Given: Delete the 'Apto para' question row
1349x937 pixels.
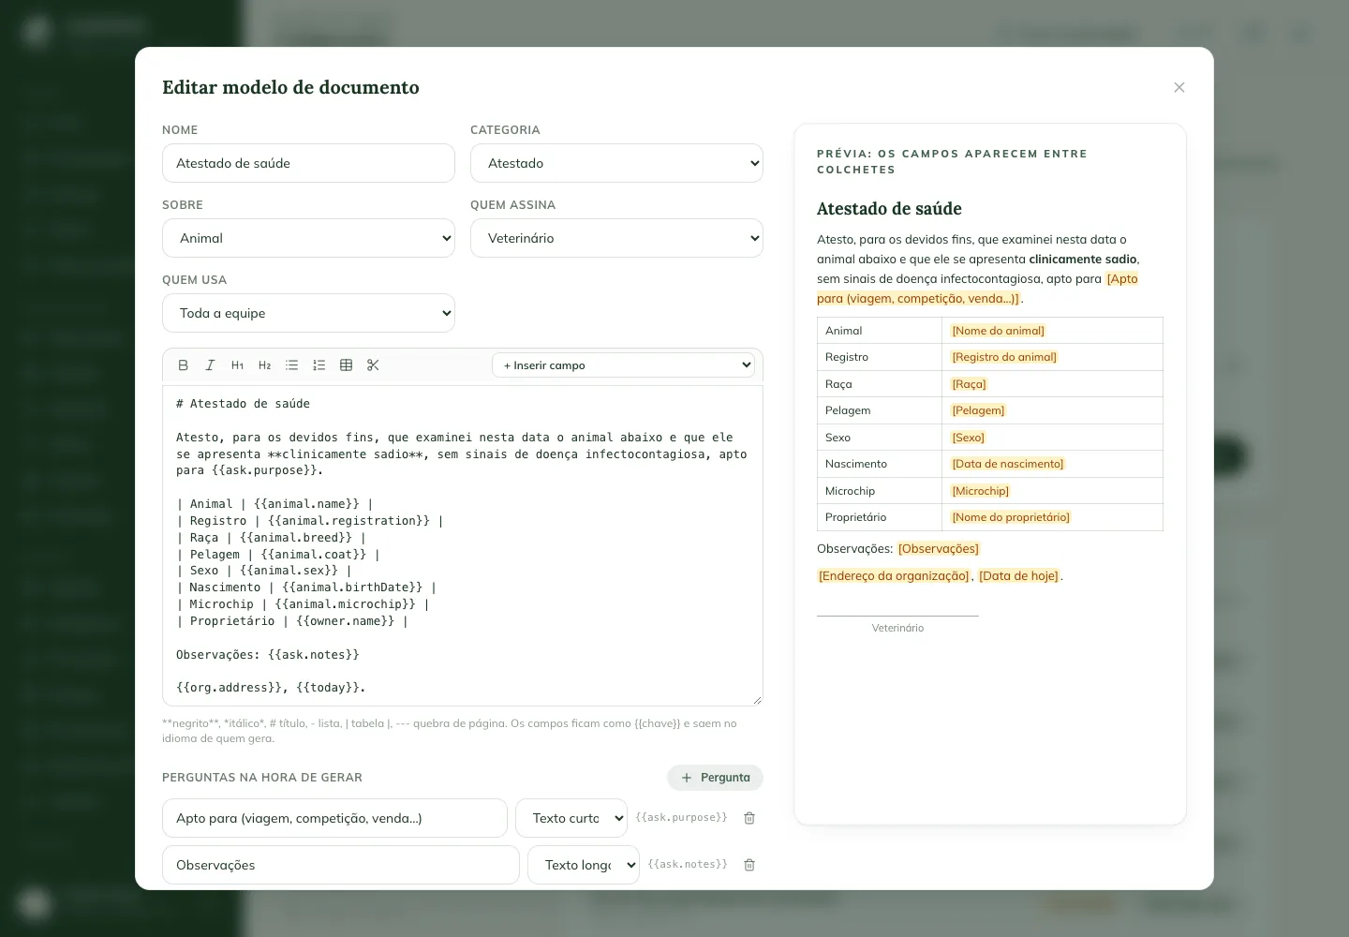Looking at the screenshot, I should (749, 818).
